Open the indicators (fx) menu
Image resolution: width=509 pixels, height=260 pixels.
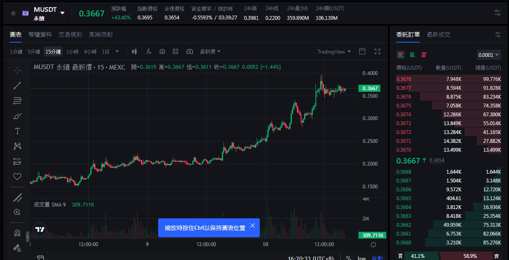149,51
